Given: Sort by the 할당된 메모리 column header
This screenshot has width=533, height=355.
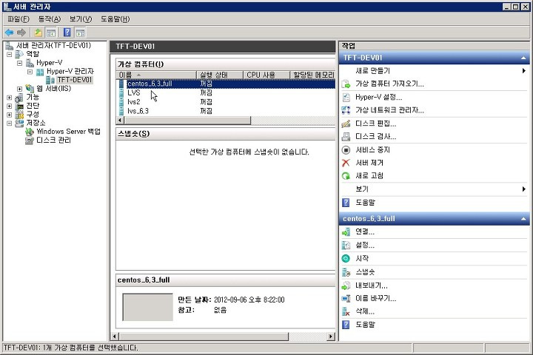Looking at the screenshot, I should pos(313,75).
